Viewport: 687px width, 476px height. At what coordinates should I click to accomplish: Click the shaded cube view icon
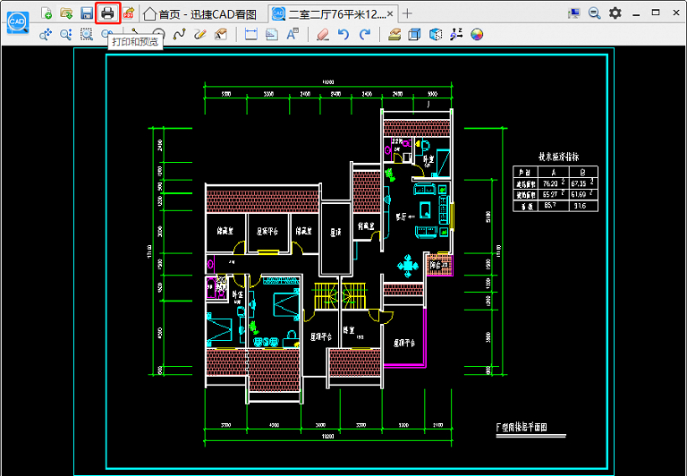(x=436, y=34)
